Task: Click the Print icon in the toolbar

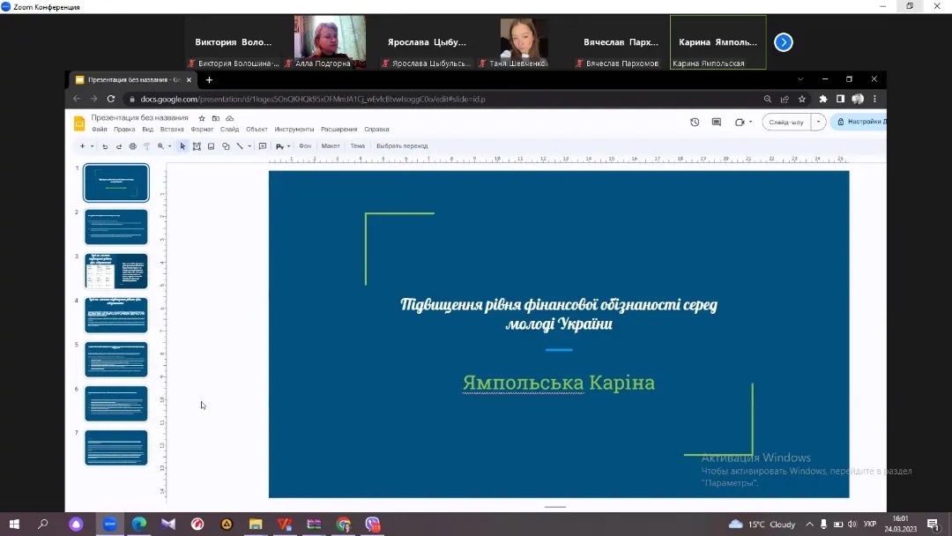Action: pos(132,146)
